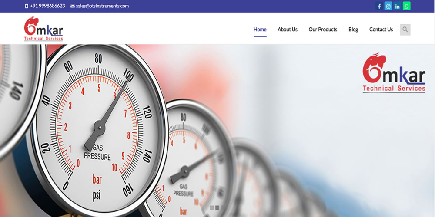Open the WhatsApp social icon
The width and height of the screenshot is (435, 217).
[x=406, y=6]
